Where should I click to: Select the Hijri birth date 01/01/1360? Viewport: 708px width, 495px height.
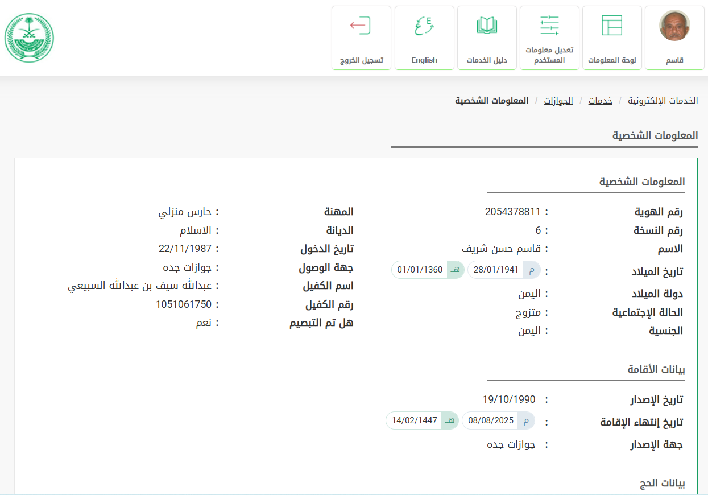tap(420, 270)
